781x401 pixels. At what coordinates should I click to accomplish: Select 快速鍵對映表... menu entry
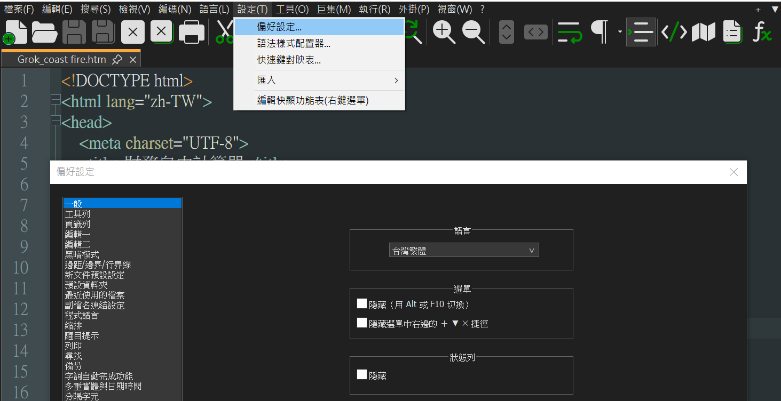tap(319, 60)
